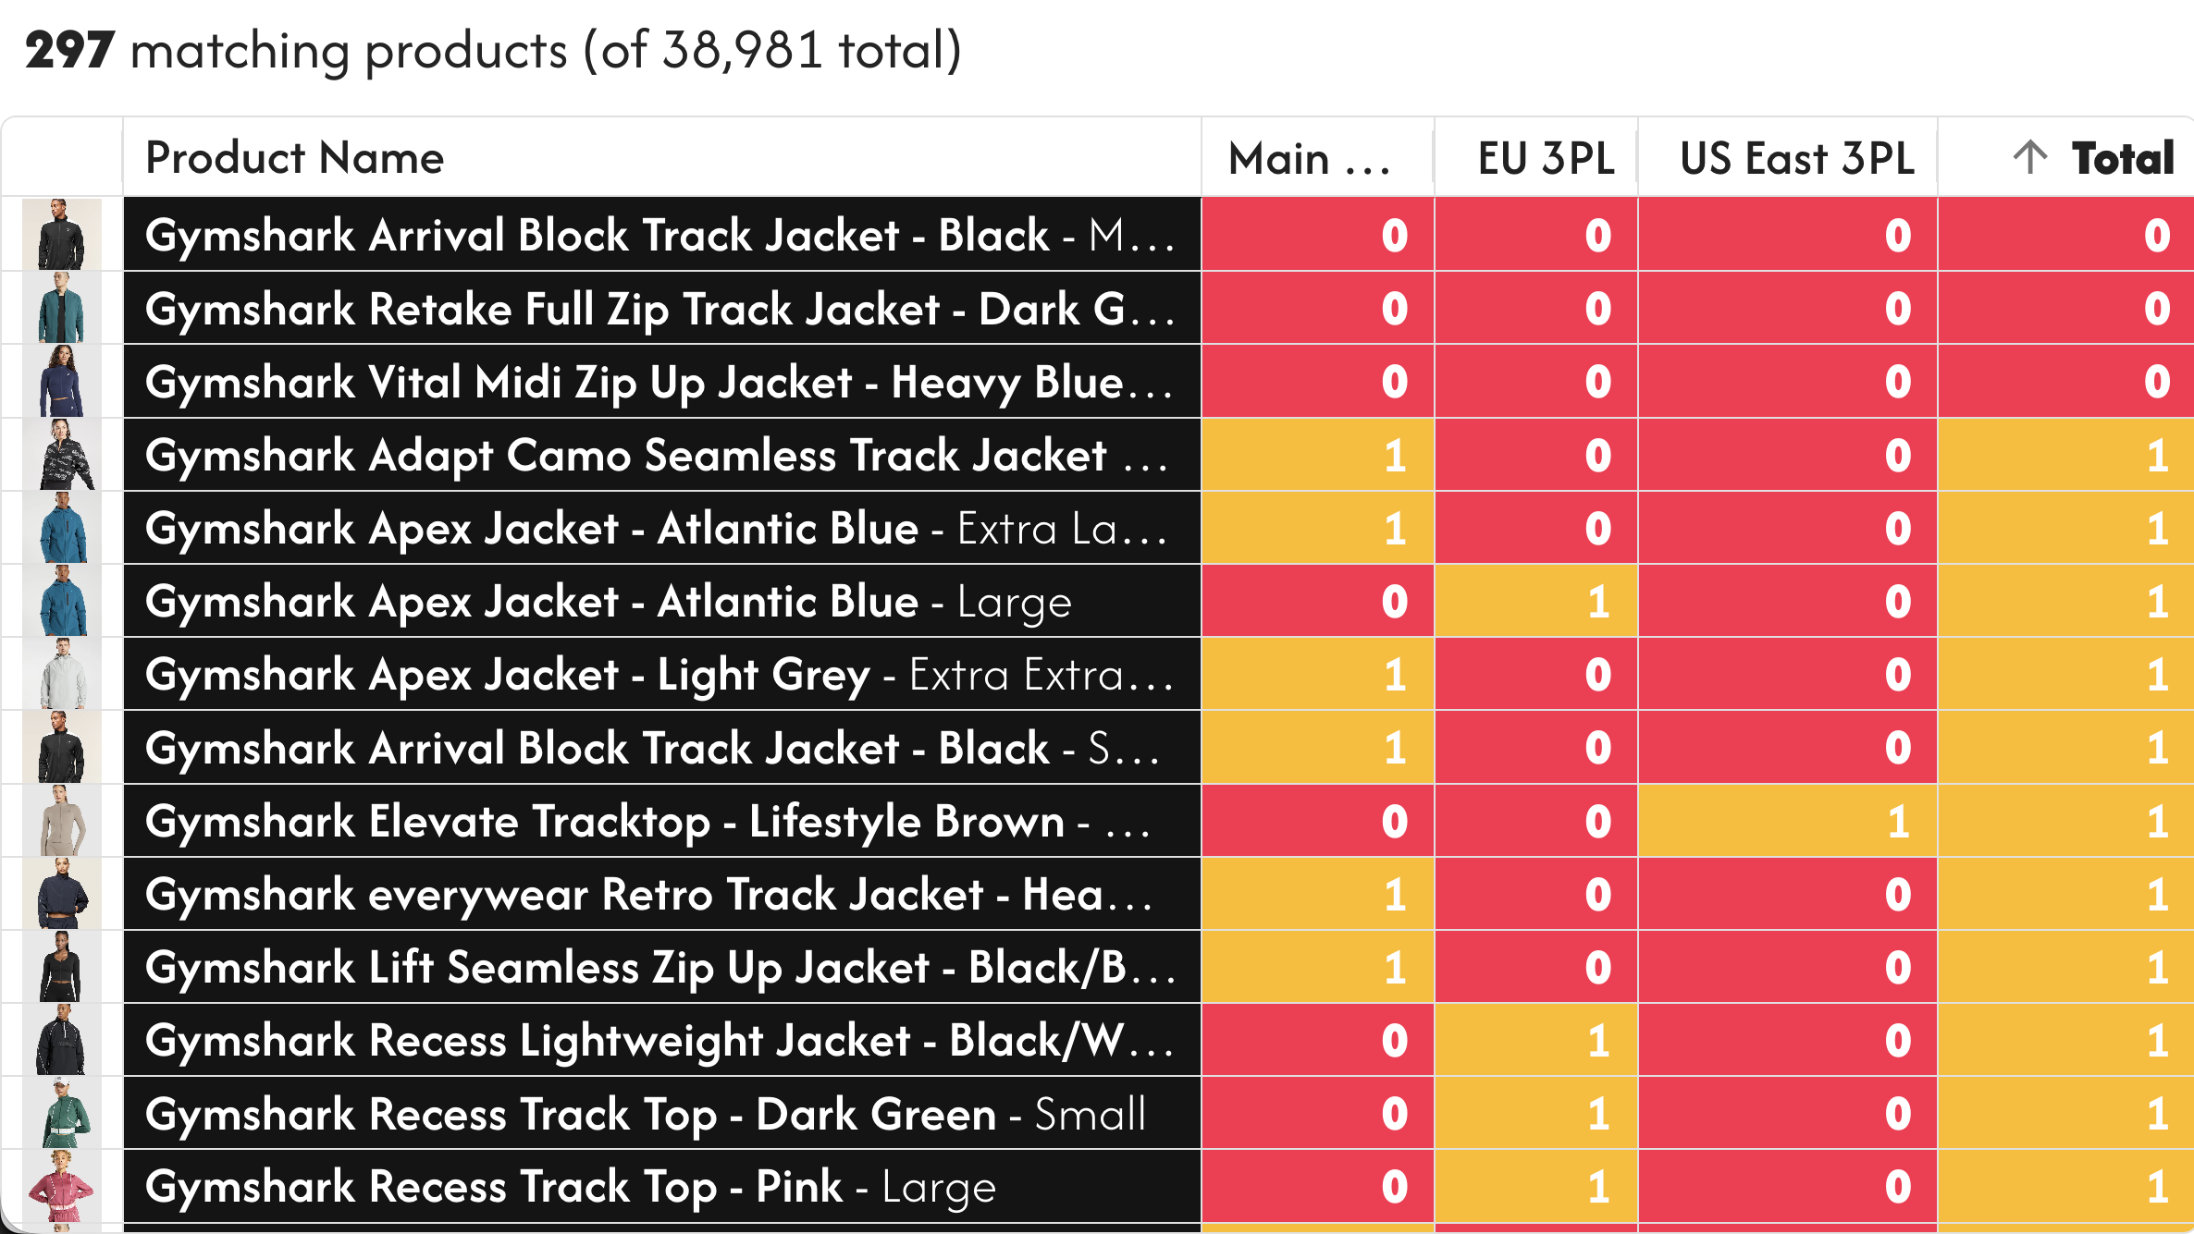Open Gymshark Recess Track Top Pink Large
The image size is (2194, 1234).
click(570, 1187)
